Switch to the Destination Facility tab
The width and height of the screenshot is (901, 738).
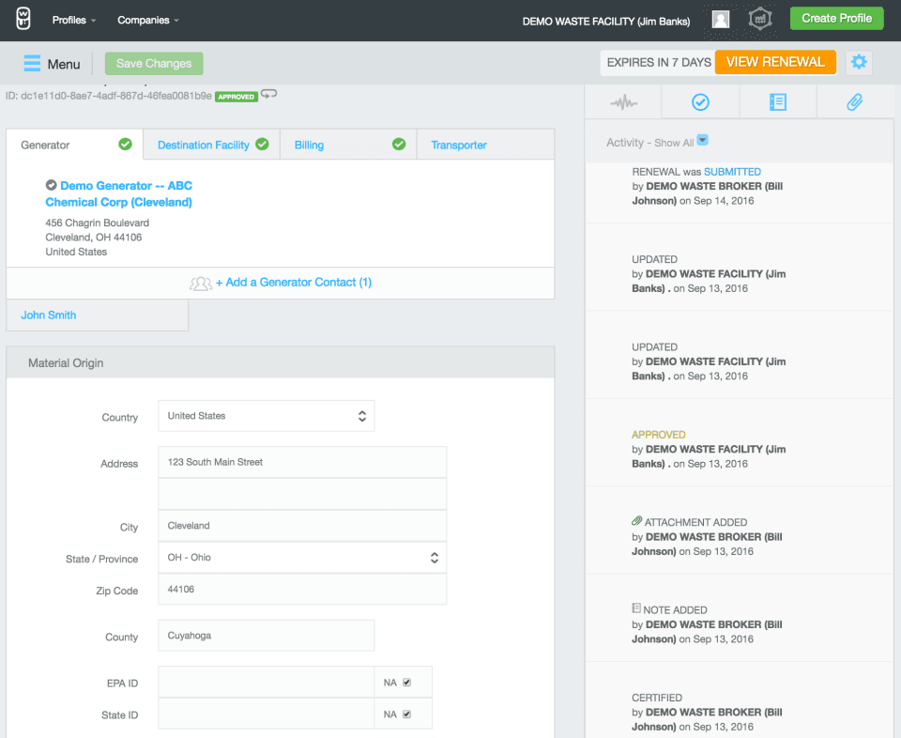pos(204,145)
